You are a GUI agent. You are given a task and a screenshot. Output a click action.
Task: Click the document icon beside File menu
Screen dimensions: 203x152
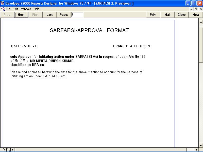3,9
